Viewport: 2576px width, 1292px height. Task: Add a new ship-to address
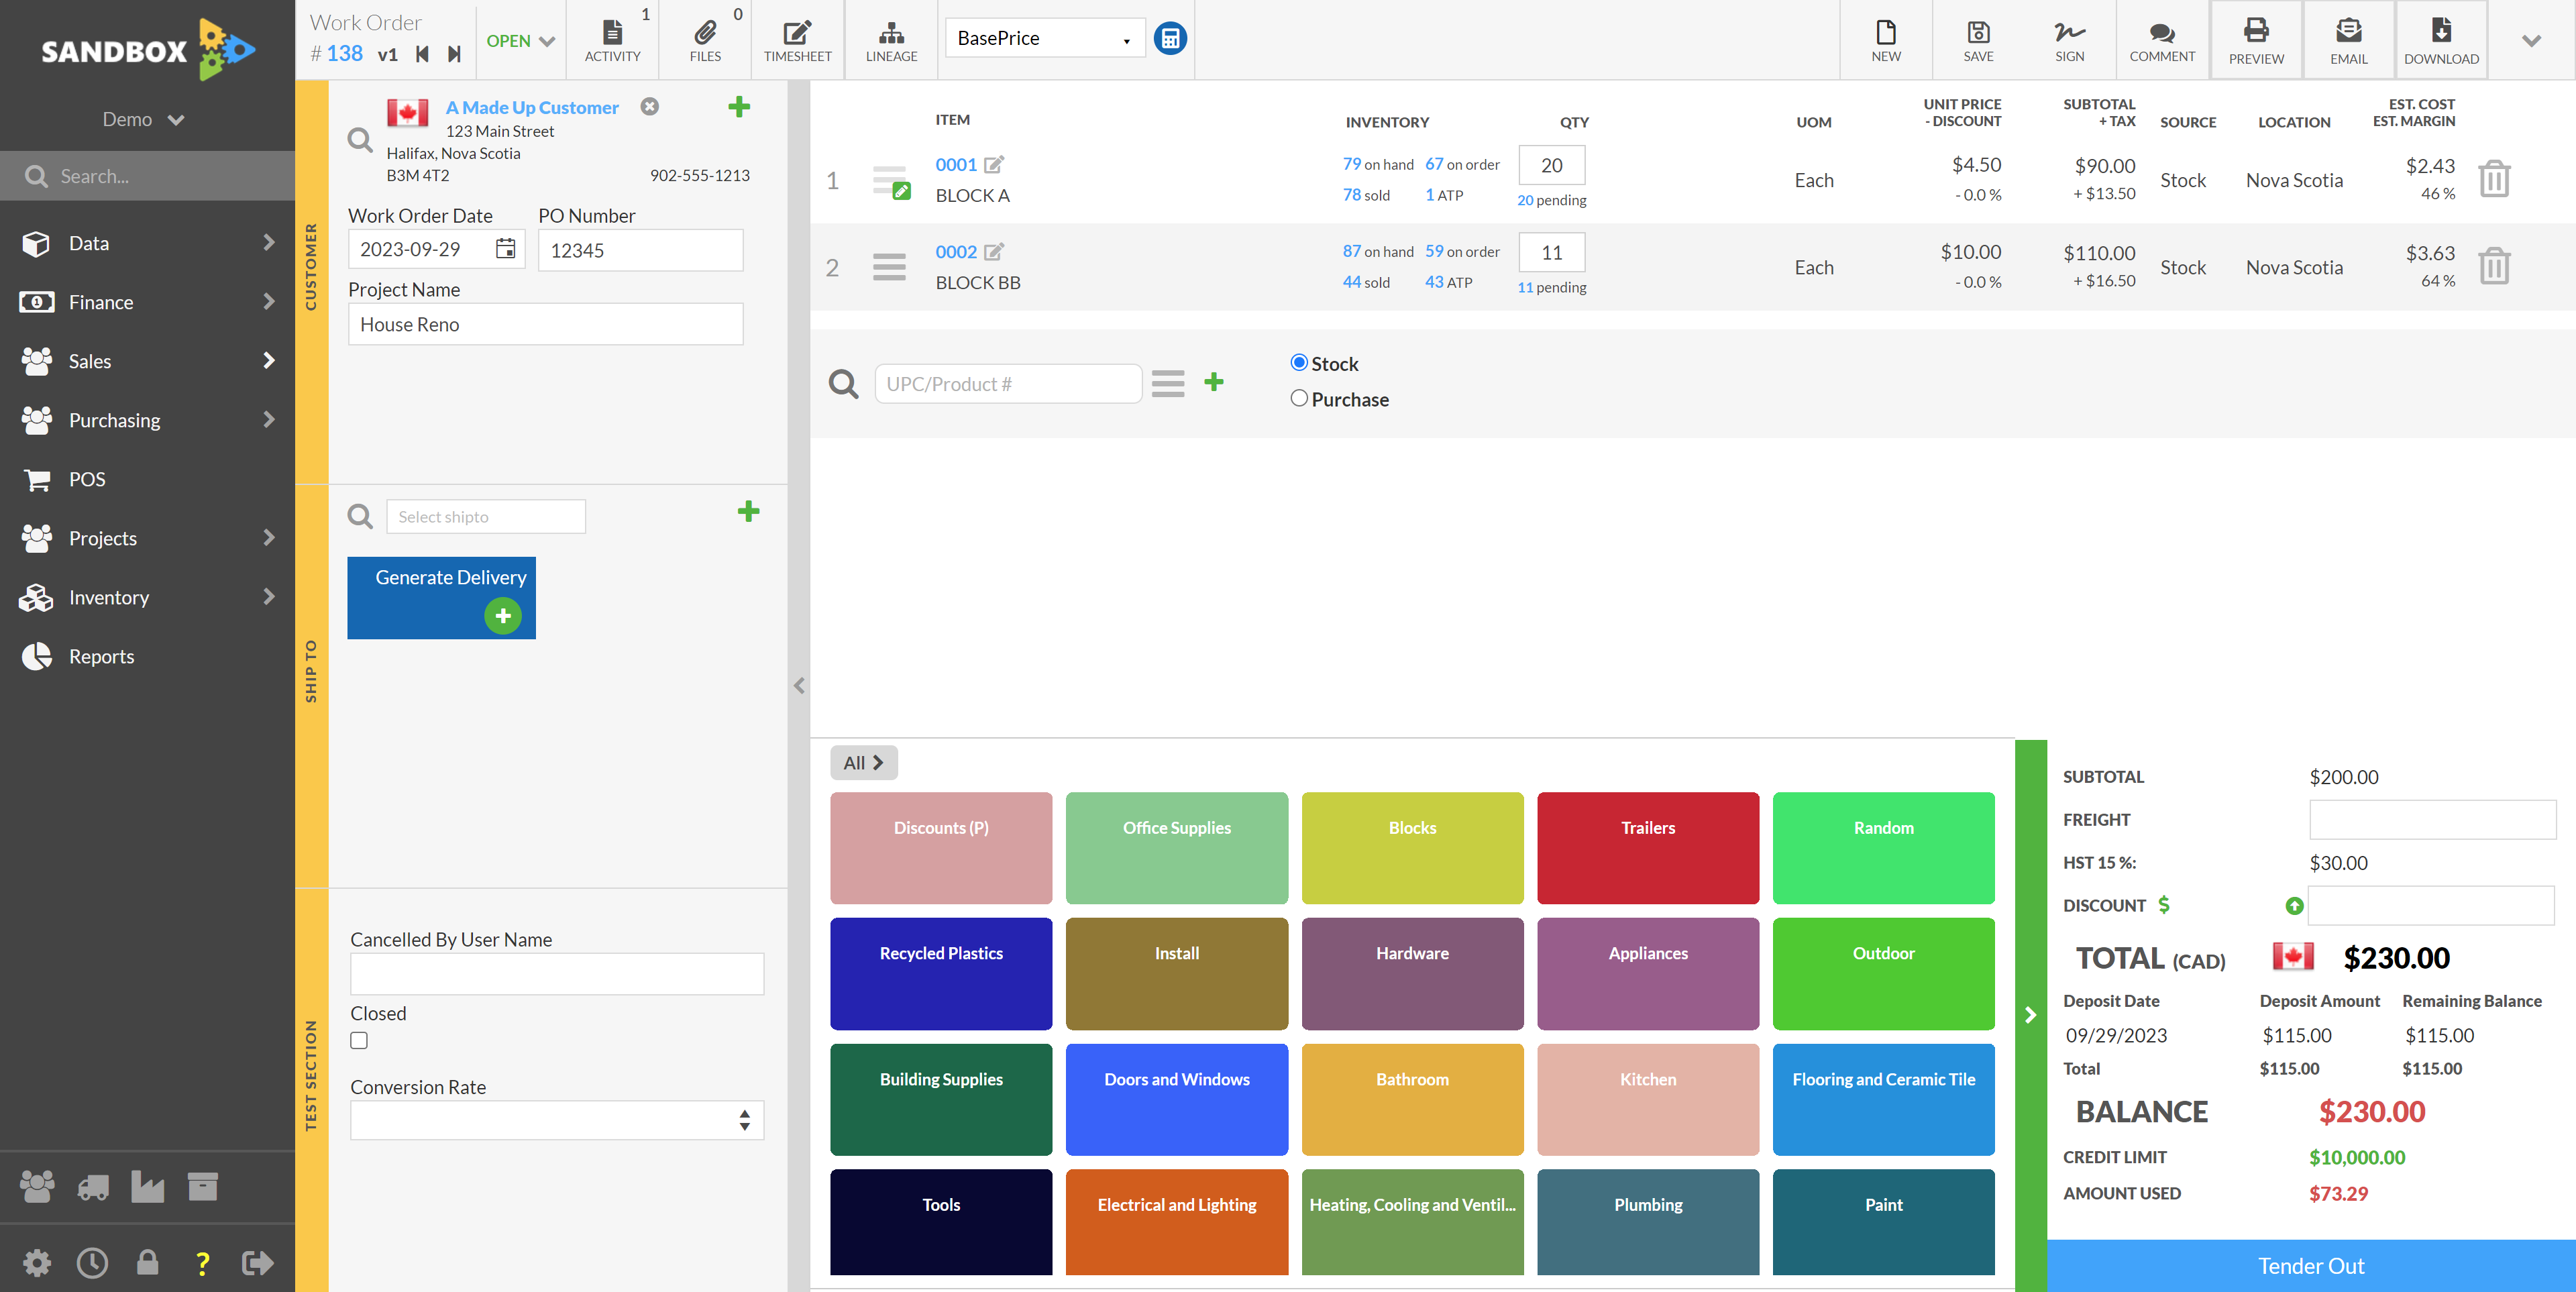748,512
